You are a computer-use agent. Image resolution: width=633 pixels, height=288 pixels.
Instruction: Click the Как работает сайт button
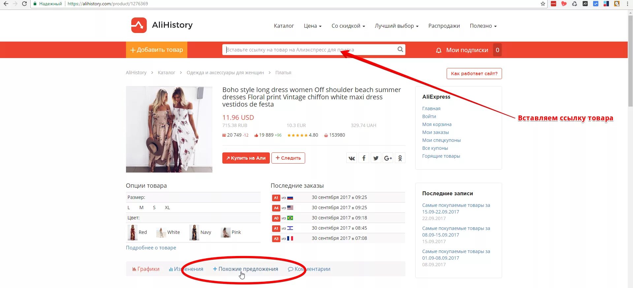click(x=474, y=74)
